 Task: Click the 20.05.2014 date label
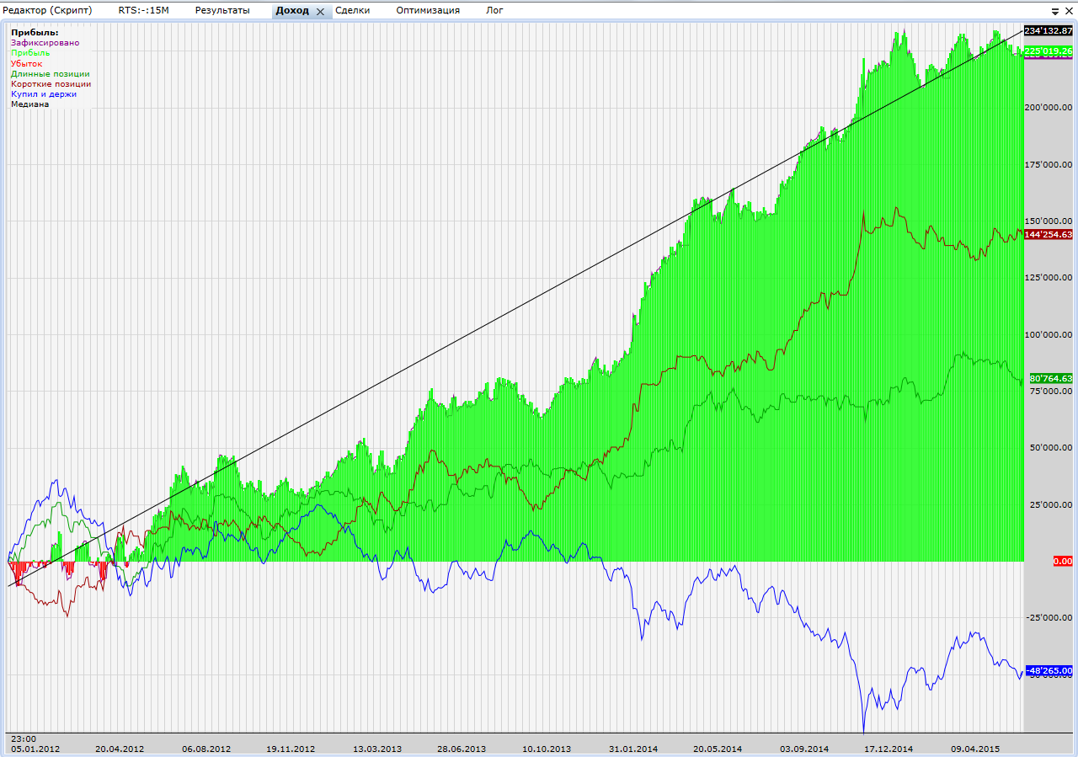pyautogui.click(x=718, y=748)
